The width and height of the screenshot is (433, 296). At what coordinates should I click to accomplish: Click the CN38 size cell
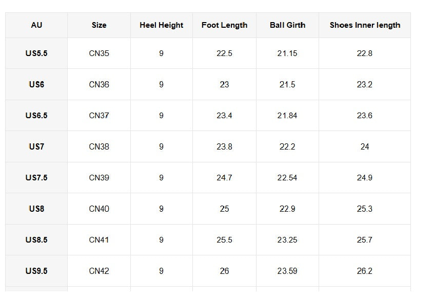coord(99,146)
